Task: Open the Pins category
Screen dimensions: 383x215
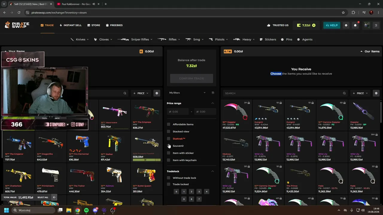Action: coord(287,39)
